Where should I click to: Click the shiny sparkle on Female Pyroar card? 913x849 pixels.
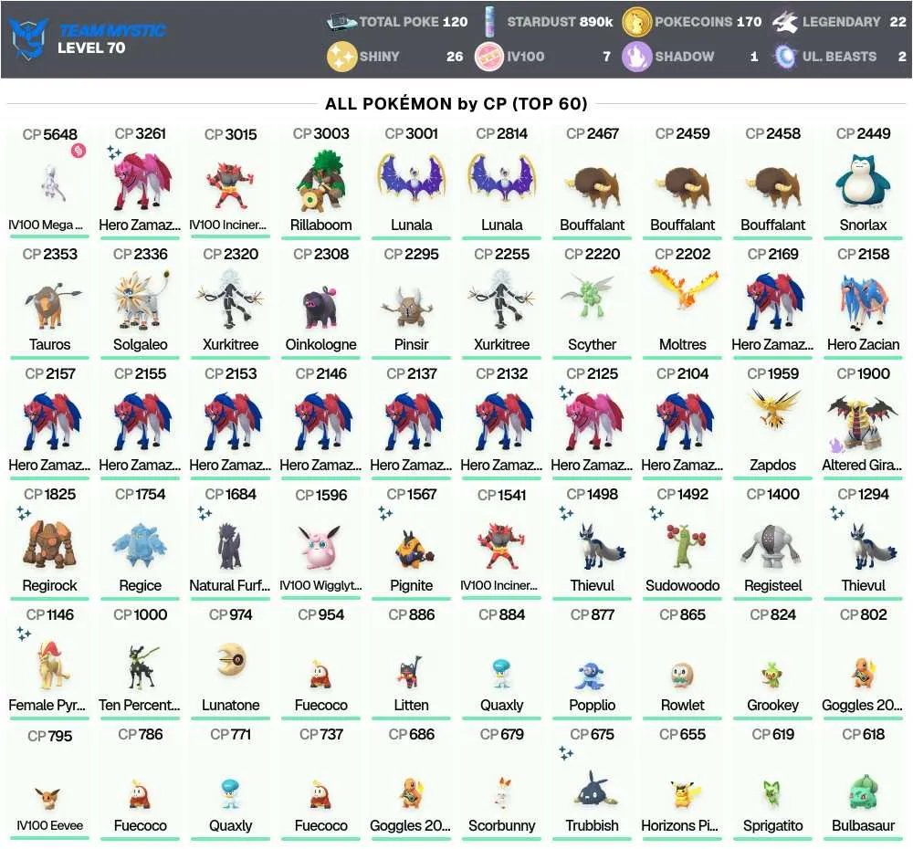(24, 633)
